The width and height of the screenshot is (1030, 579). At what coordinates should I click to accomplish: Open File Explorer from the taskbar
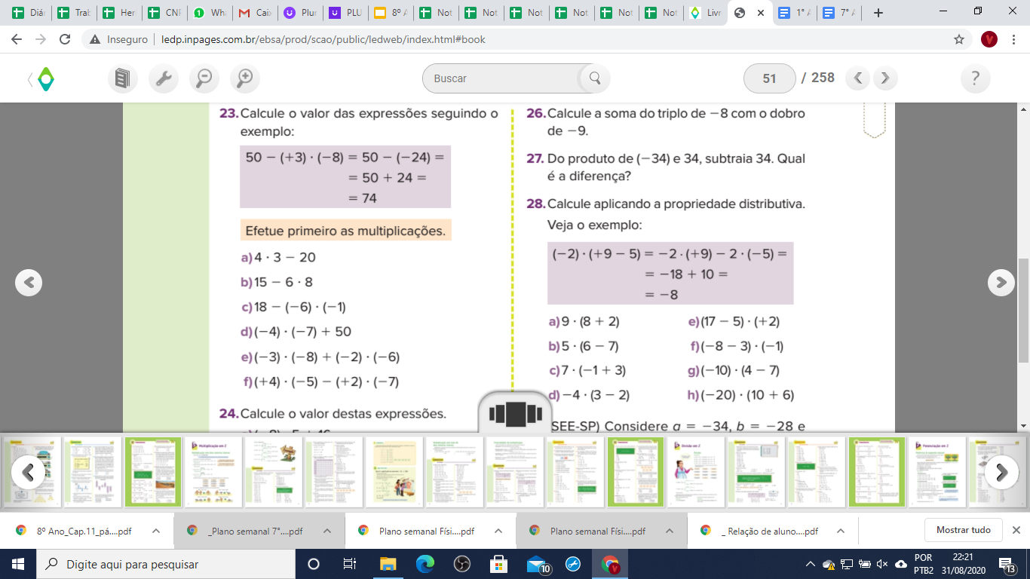click(388, 564)
